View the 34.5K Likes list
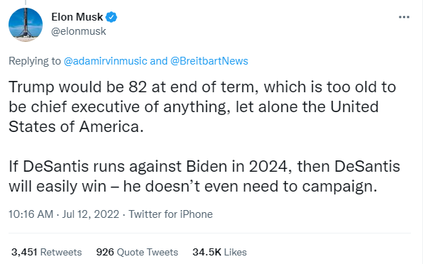Image resolution: width=423 pixels, height=264 pixels. 220,252
